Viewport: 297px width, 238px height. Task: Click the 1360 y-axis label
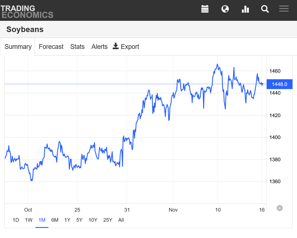[275, 182]
